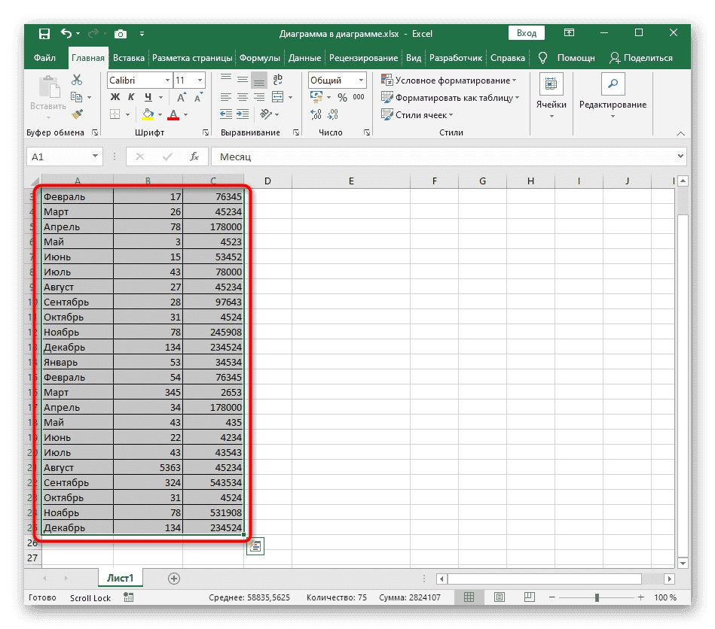Open the Формулы ribbon tab
The width and height of the screenshot is (715, 629).
(x=260, y=58)
